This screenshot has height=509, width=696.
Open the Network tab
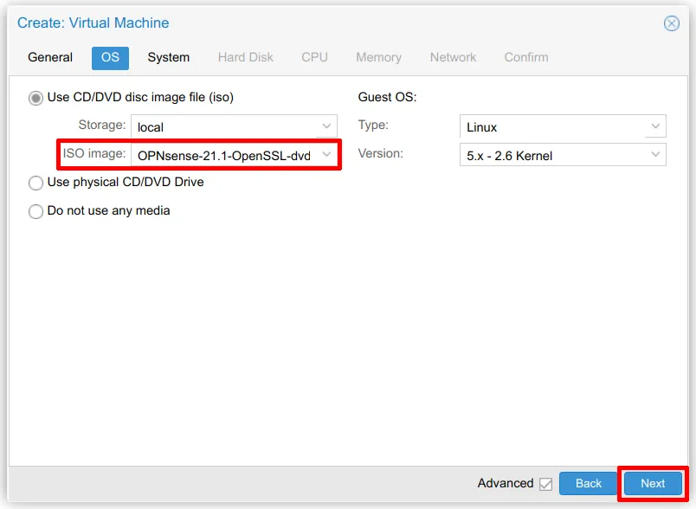(453, 57)
